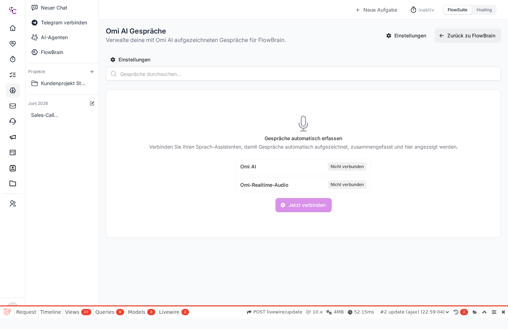Add a project with the plus icon
508x329 pixels.
(92, 72)
